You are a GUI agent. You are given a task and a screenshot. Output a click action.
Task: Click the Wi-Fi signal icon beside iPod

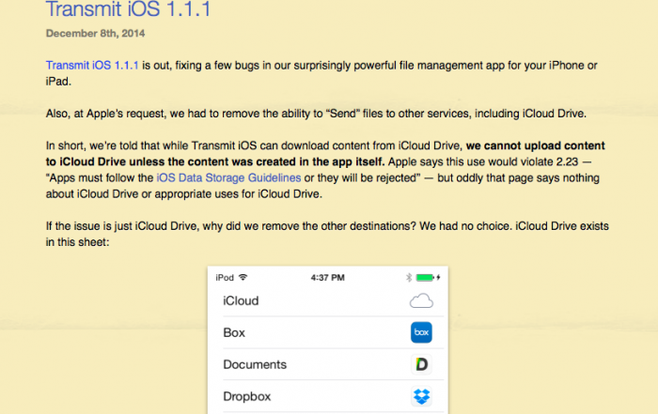243,278
